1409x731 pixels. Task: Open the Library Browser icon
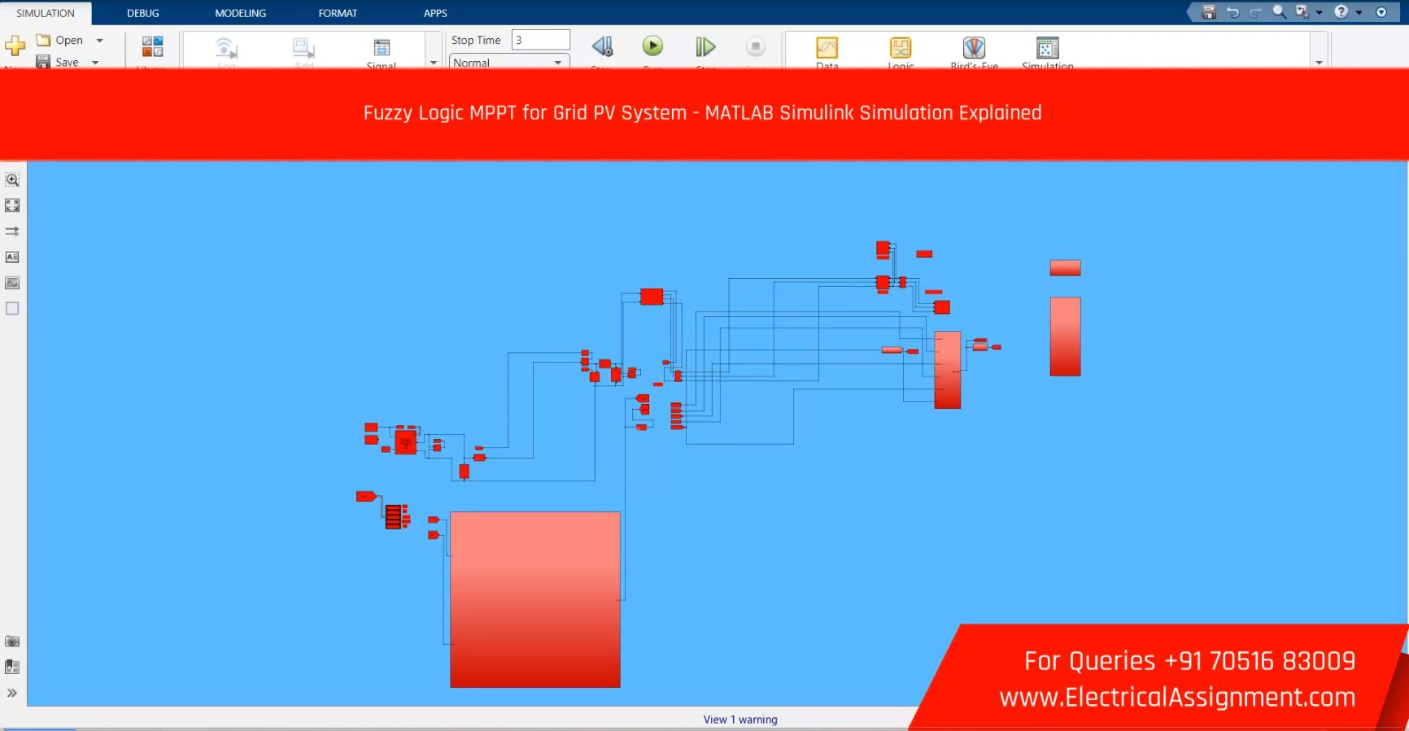click(153, 46)
